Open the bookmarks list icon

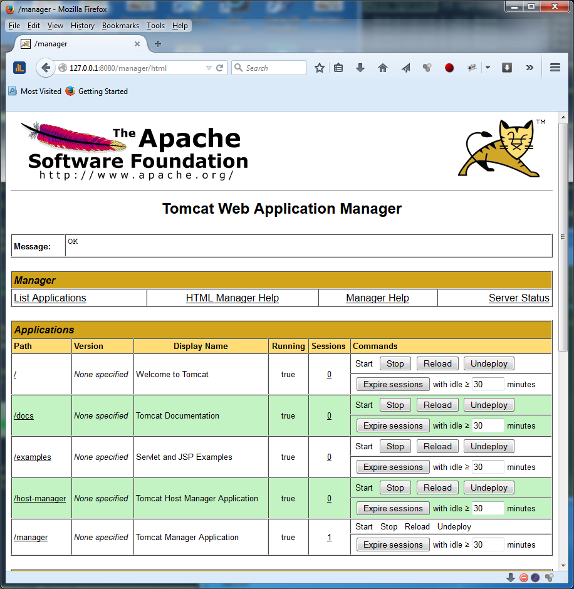point(338,68)
